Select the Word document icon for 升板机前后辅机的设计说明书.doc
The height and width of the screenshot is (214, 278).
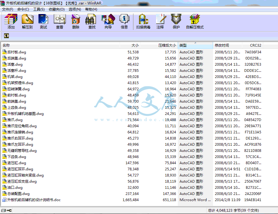(4, 200)
